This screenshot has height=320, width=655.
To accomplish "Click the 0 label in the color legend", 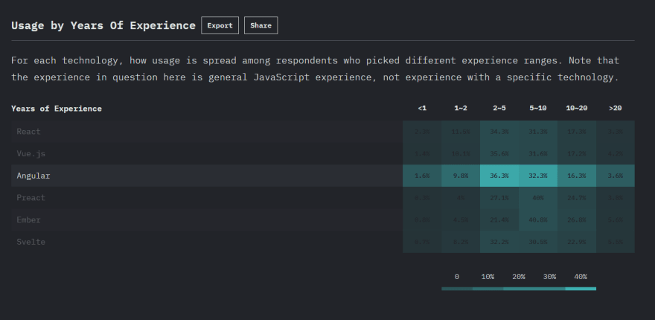I will 456,277.
